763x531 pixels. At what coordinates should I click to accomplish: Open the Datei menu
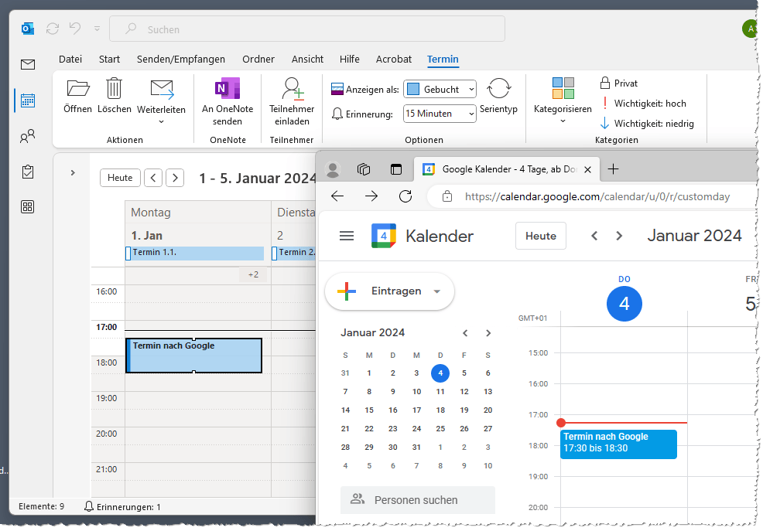point(70,60)
